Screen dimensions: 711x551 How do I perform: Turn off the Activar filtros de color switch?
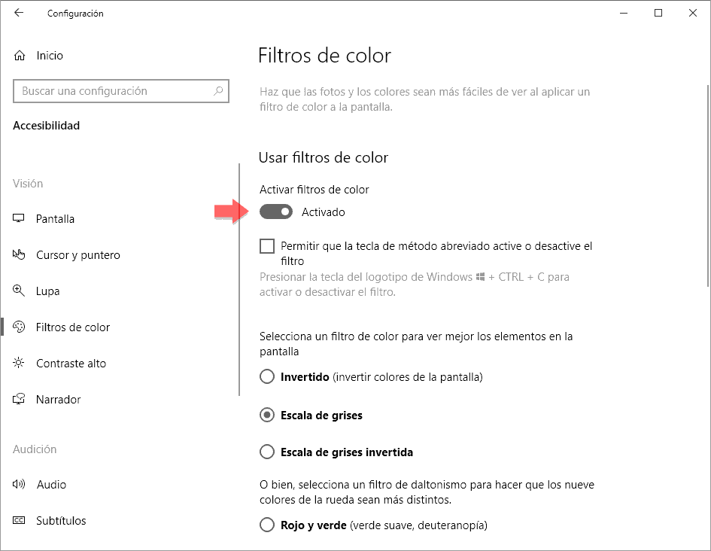point(276,212)
